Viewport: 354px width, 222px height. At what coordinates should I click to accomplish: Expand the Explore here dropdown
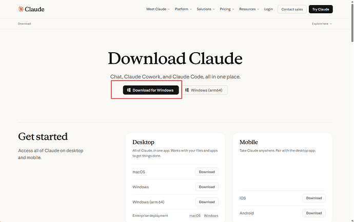(322, 24)
